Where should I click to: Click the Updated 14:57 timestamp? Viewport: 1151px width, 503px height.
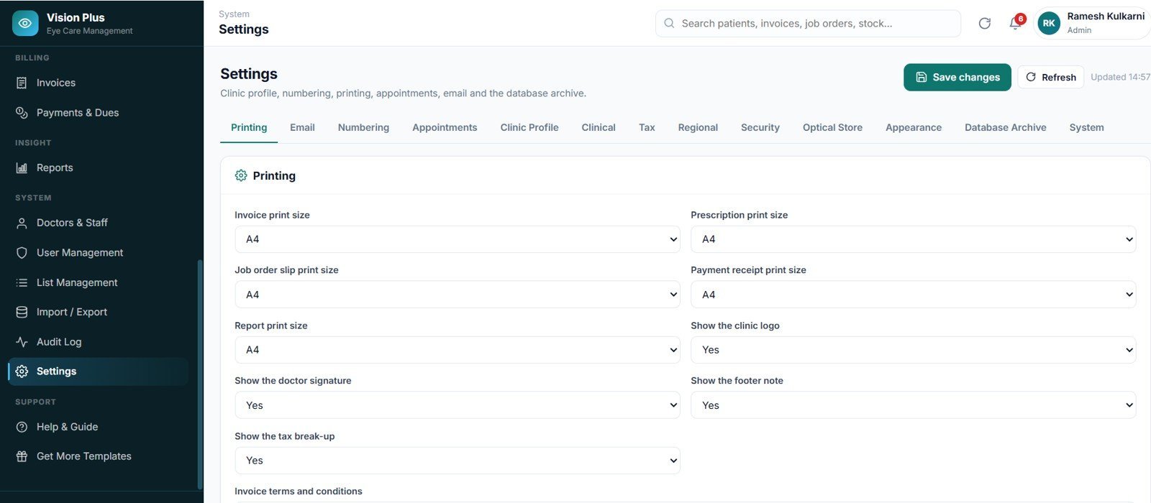point(1120,77)
